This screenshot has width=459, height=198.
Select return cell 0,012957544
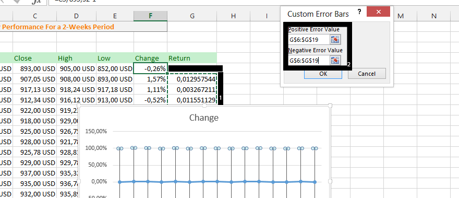point(192,79)
